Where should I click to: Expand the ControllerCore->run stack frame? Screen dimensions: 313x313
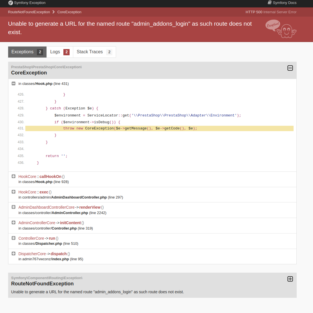(14, 238)
